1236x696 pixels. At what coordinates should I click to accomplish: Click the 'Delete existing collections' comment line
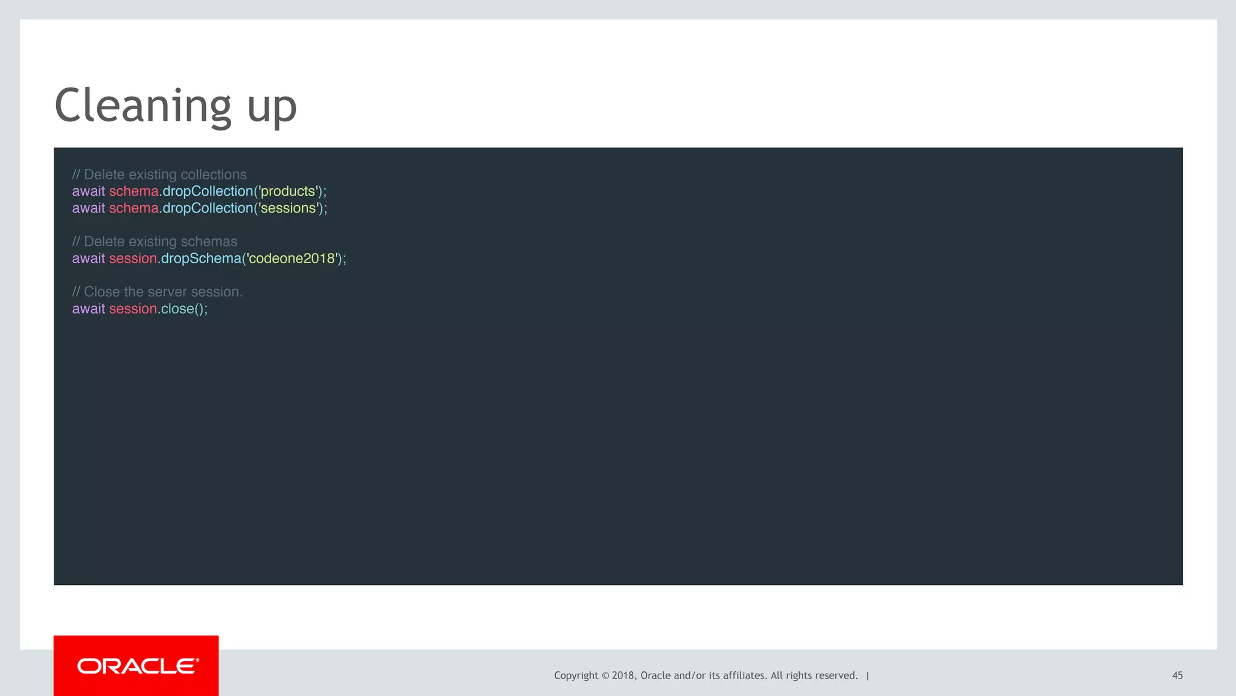[159, 174]
